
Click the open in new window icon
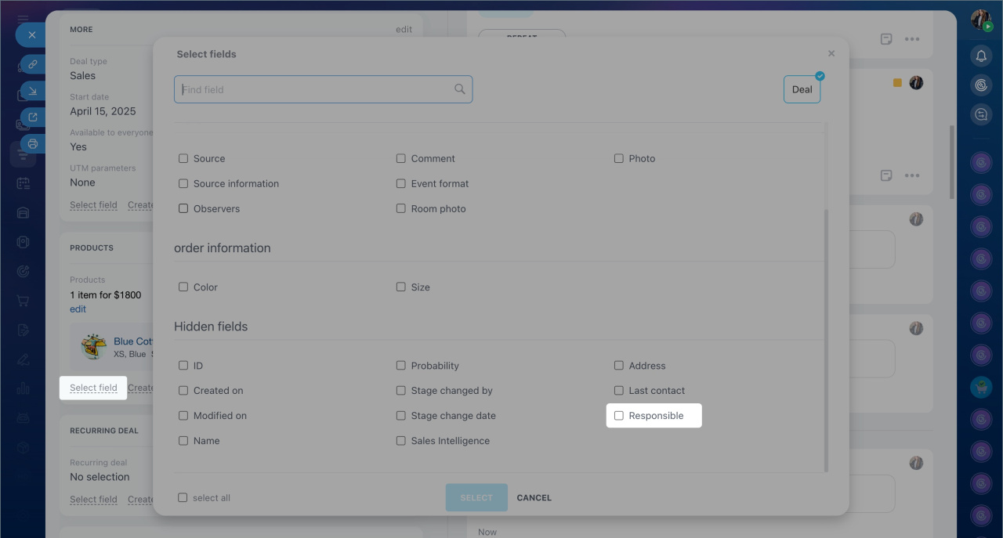click(x=32, y=117)
